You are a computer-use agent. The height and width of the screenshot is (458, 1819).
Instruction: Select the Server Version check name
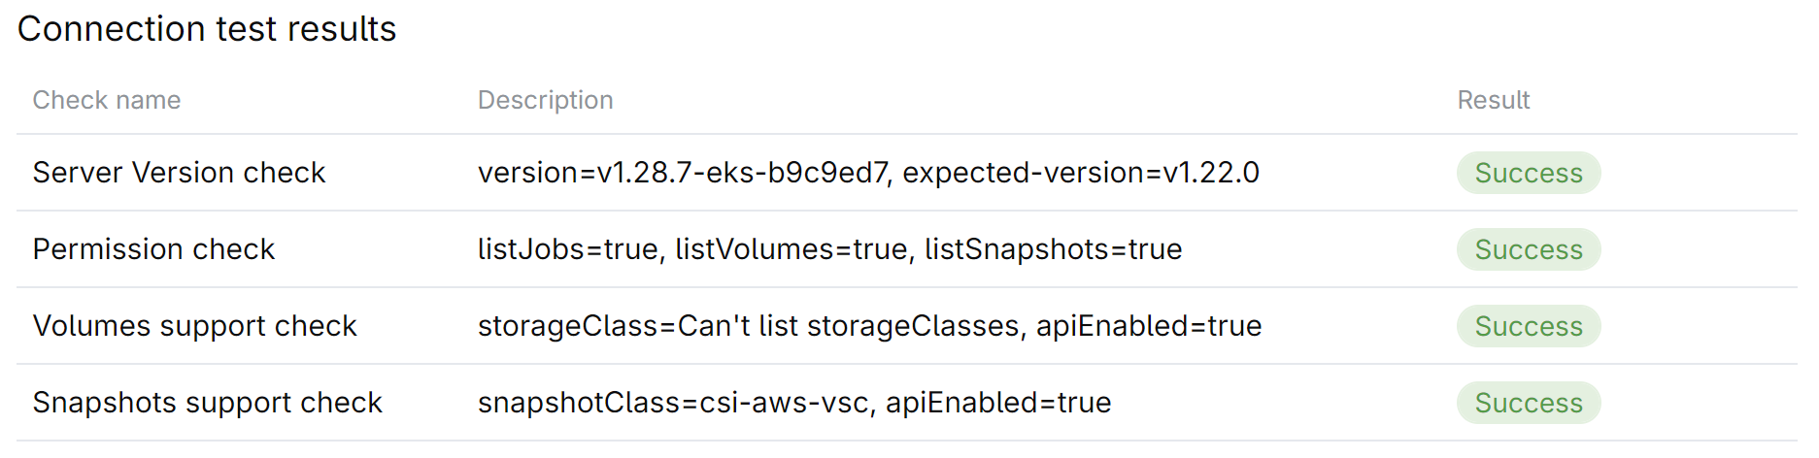coord(179,173)
